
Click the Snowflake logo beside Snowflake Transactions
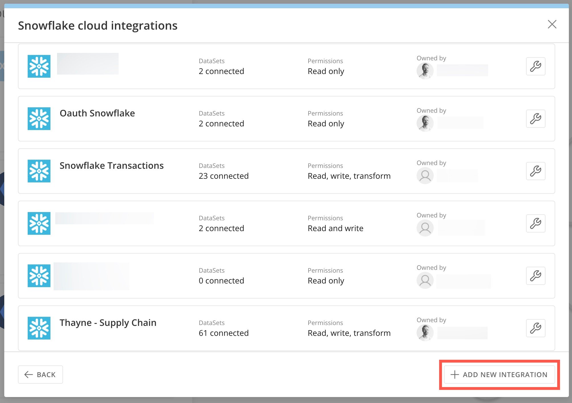[x=39, y=171]
